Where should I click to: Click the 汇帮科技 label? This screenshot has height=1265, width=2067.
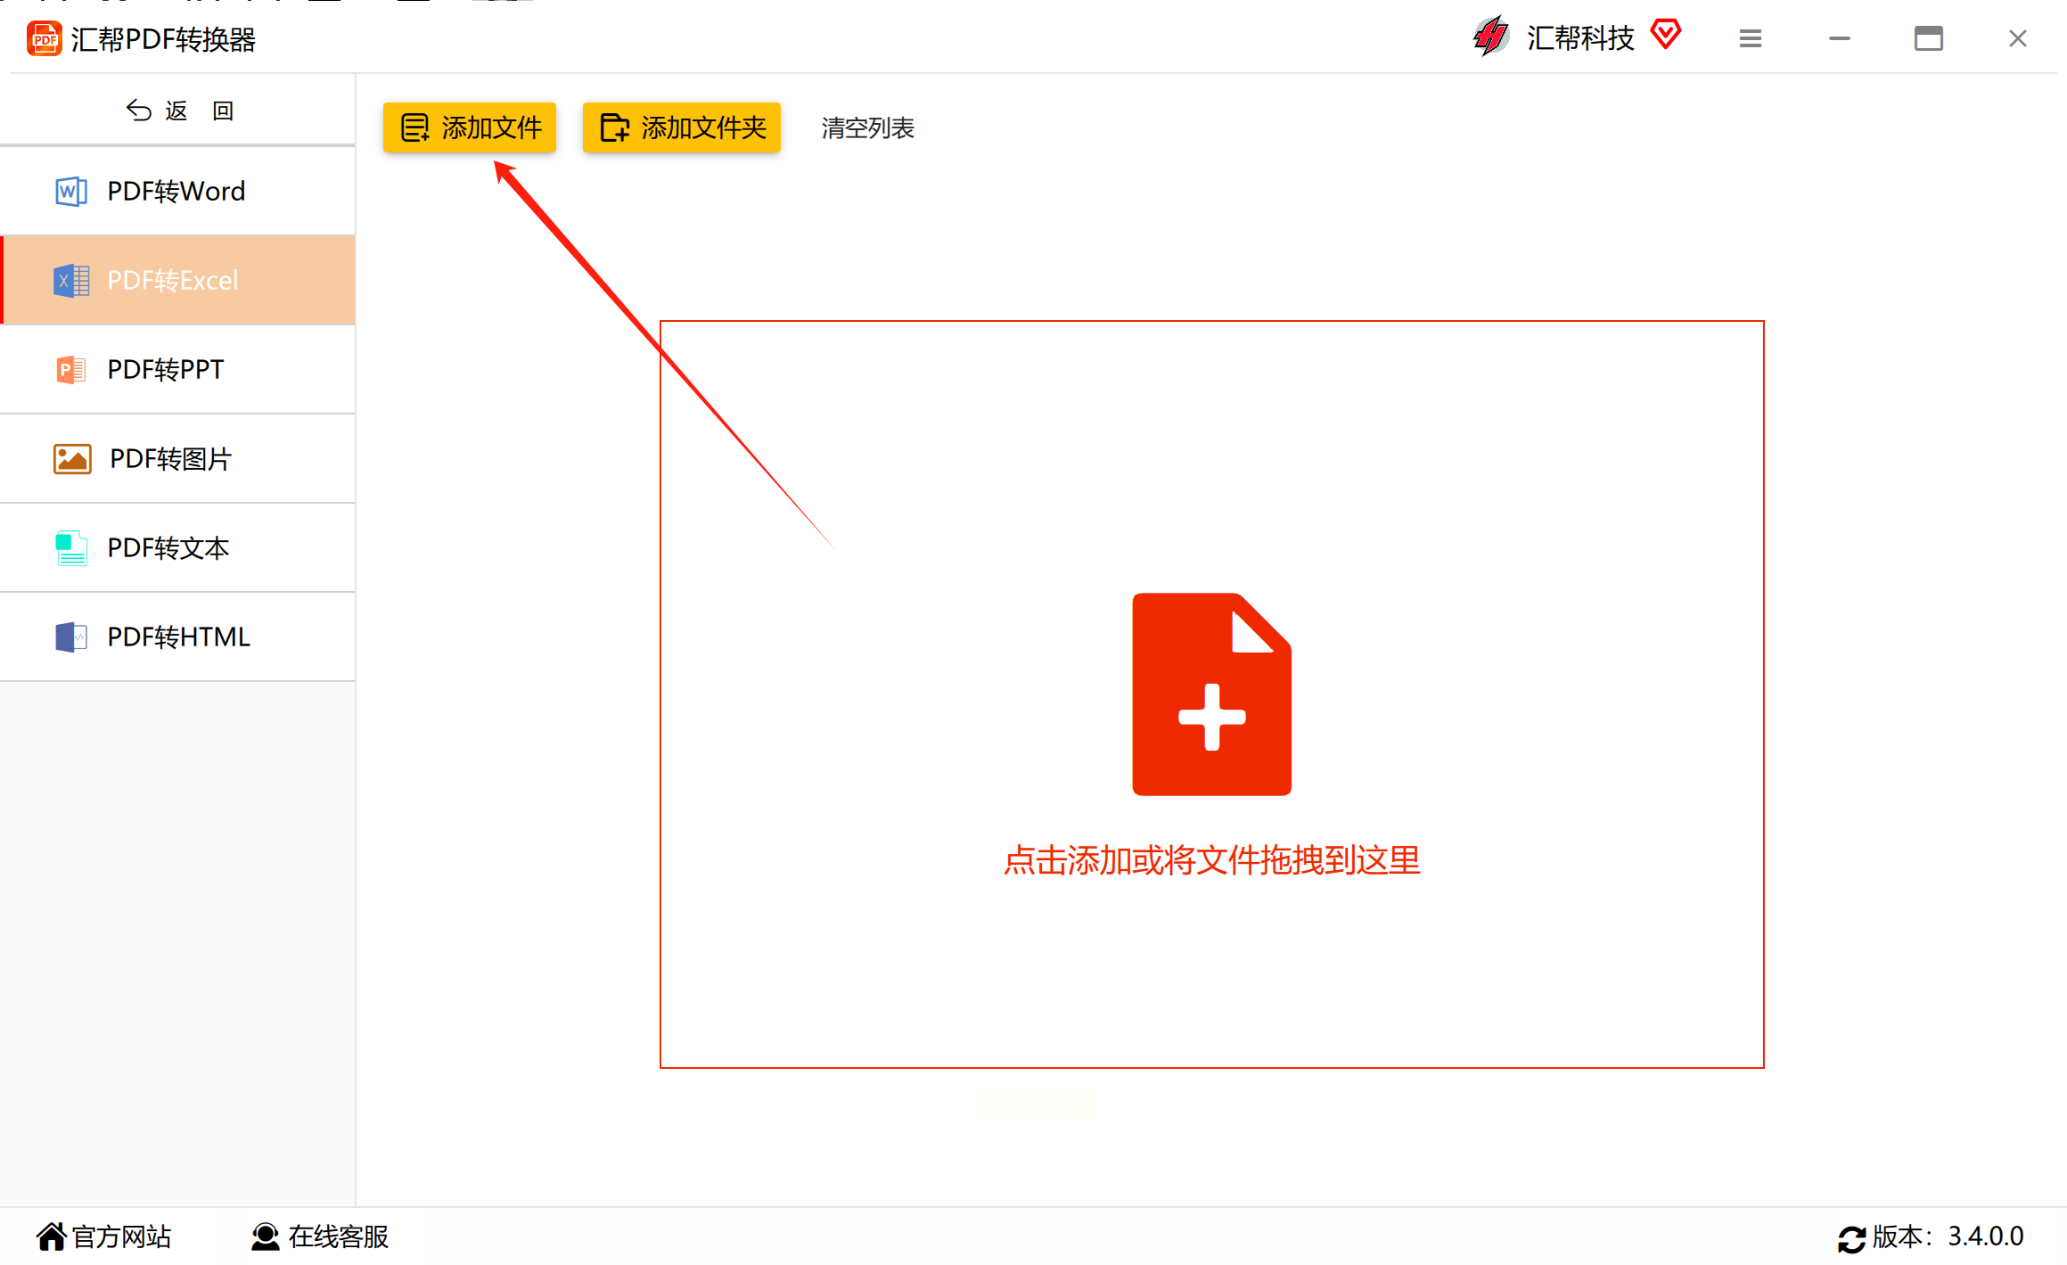(x=1580, y=38)
